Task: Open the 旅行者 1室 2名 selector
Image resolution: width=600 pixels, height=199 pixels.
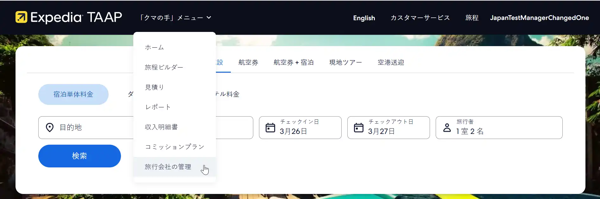Action: [499, 128]
